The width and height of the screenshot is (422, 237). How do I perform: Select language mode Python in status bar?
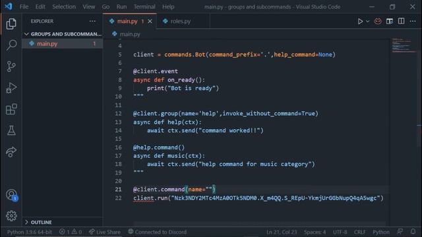click(381, 232)
